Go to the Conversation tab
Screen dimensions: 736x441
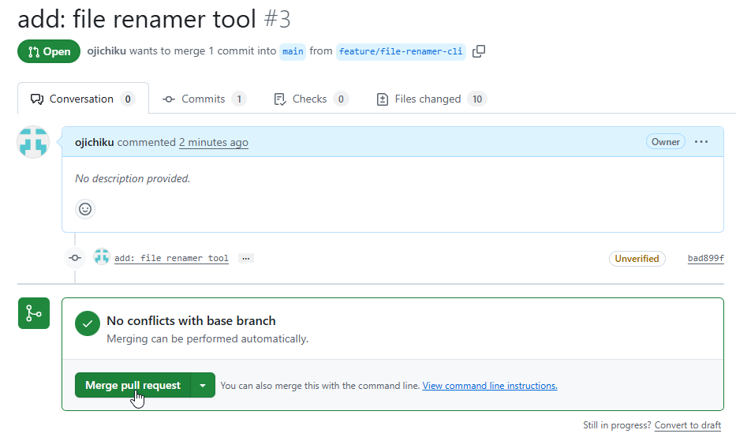pos(82,99)
